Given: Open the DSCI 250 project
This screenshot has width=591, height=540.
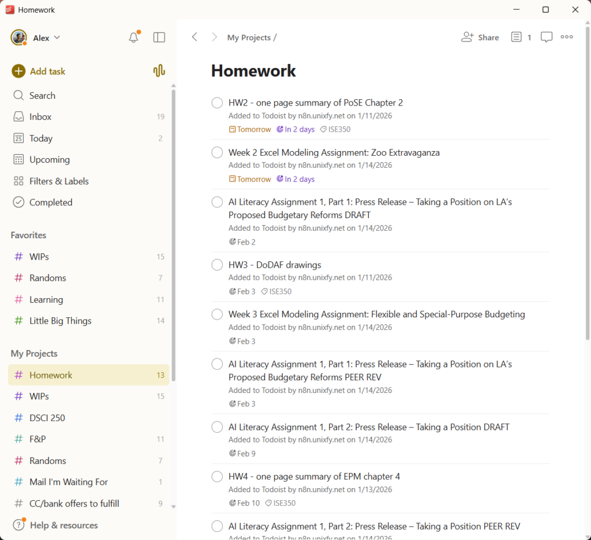Looking at the screenshot, I should click(47, 418).
